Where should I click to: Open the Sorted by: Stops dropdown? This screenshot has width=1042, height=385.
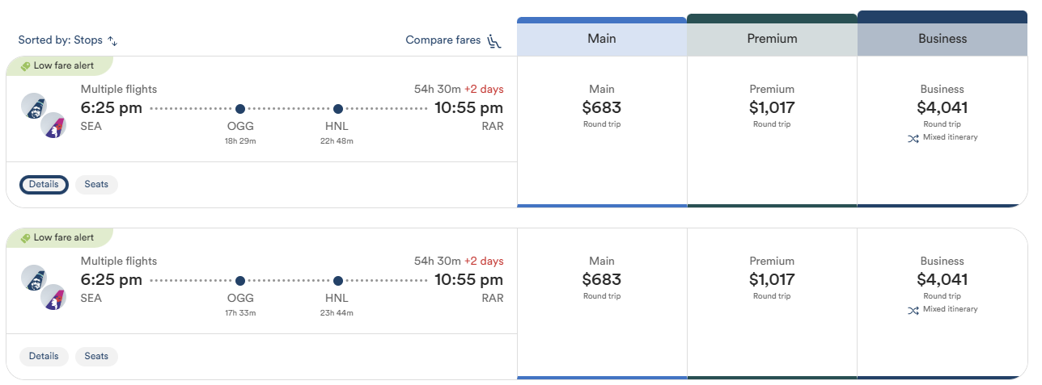(x=69, y=40)
